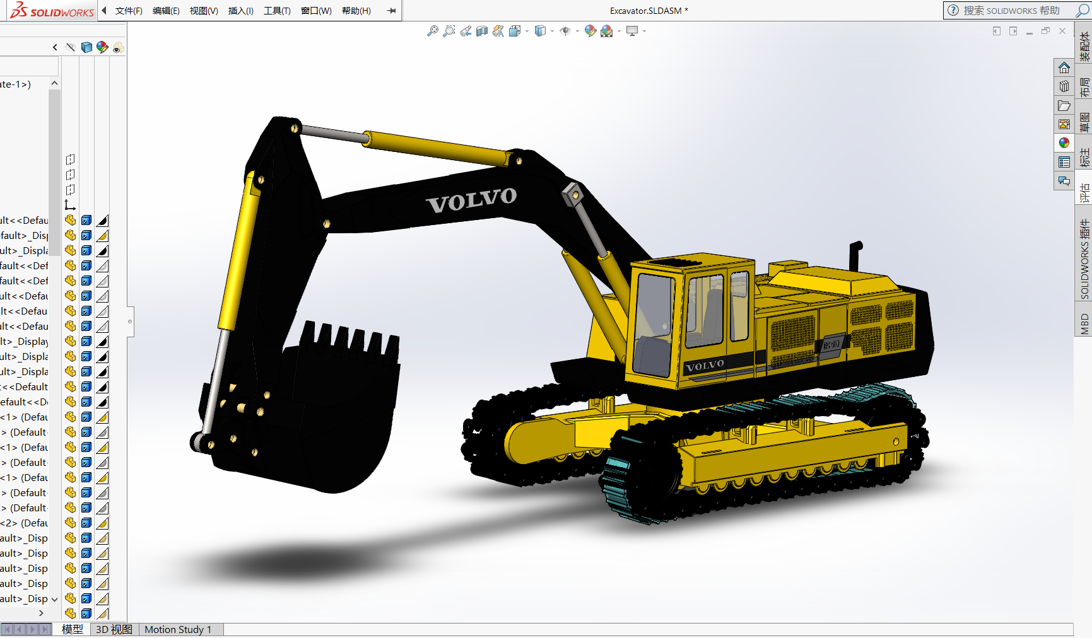Toggle visibility of the 'lt>_Display' component
The image size is (1092, 638).
tap(70, 341)
